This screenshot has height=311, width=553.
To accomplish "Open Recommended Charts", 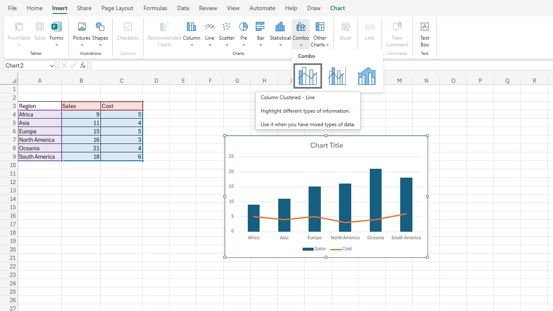I will (x=165, y=34).
